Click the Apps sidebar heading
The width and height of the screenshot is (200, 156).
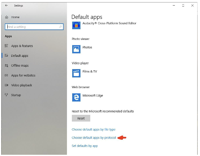click(x=9, y=36)
